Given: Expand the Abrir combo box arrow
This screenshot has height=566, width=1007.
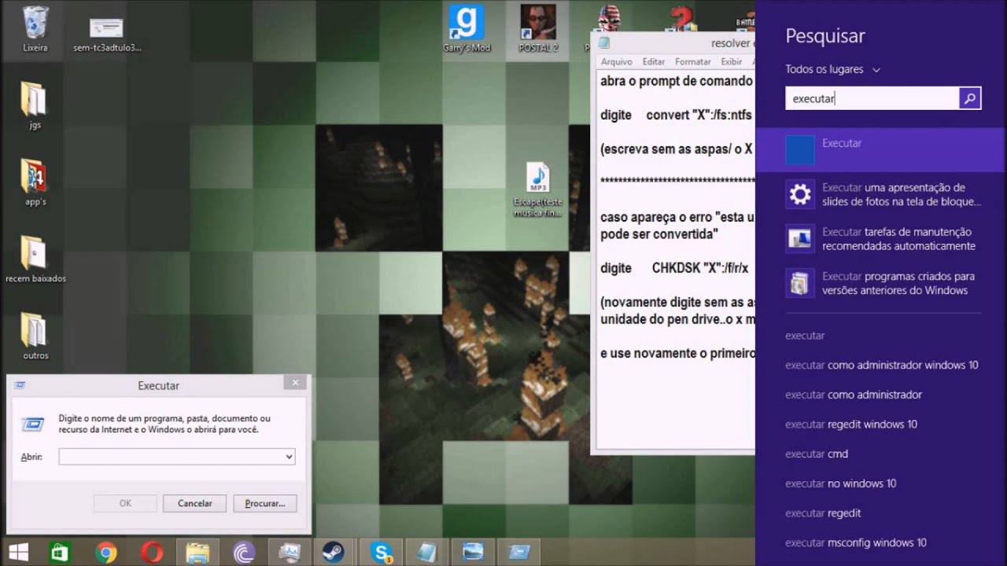Looking at the screenshot, I should pyautogui.click(x=289, y=457).
